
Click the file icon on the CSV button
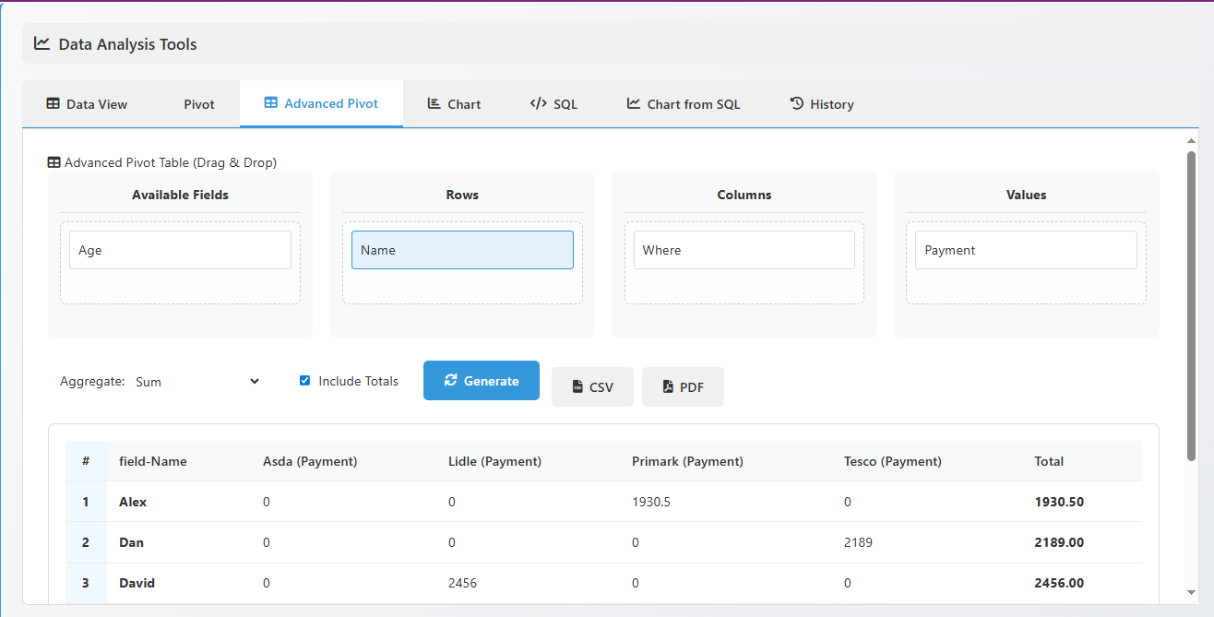coord(577,386)
